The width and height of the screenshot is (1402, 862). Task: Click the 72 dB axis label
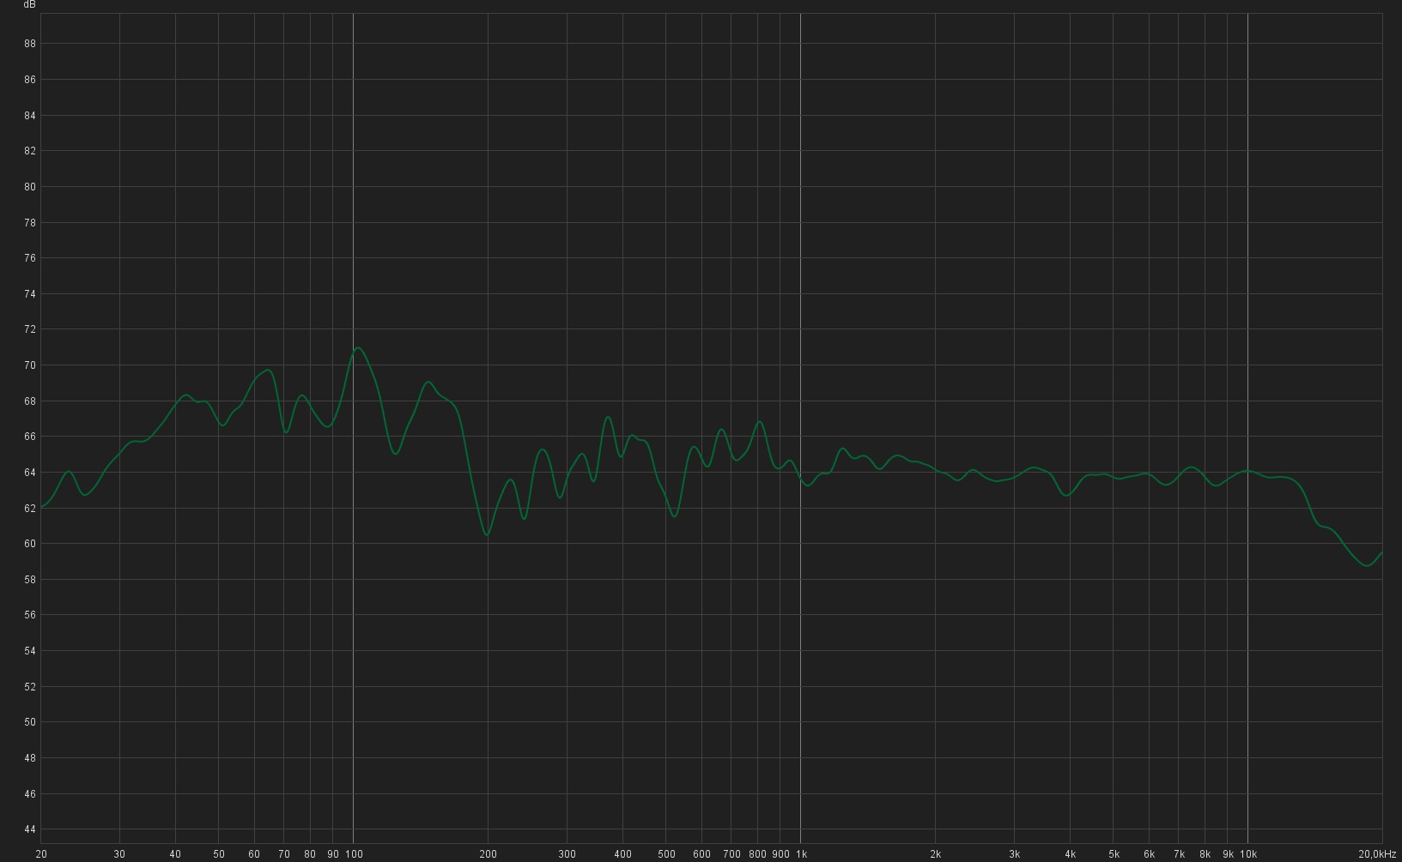(30, 329)
